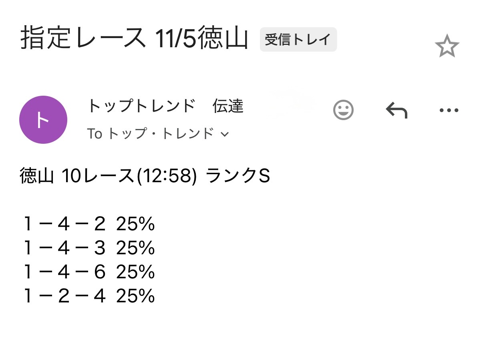Tap the race time (12:58) text
Image resolution: width=483 pixels, height=364 pixels.
click(167, 177)
